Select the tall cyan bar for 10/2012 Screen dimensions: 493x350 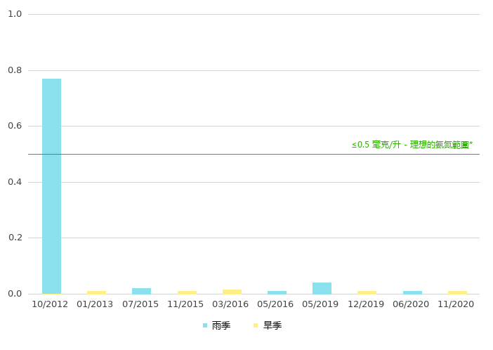[51, 186]
